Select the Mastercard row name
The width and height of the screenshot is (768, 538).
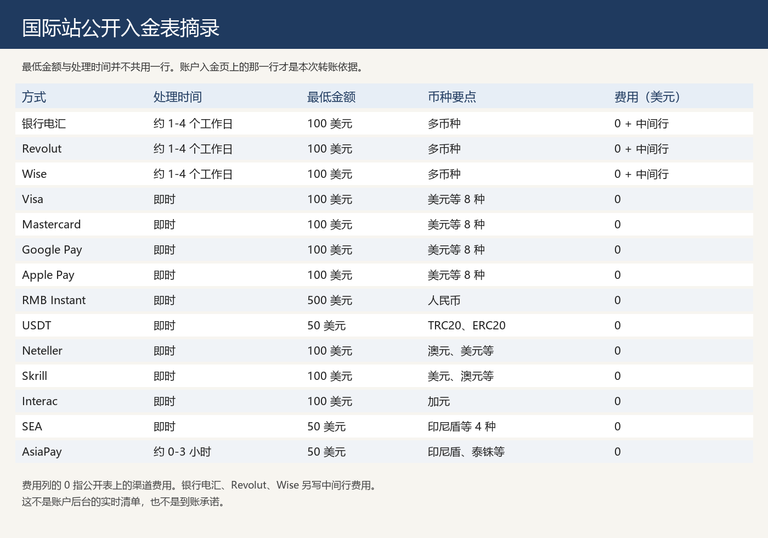[x=52, y=225]
